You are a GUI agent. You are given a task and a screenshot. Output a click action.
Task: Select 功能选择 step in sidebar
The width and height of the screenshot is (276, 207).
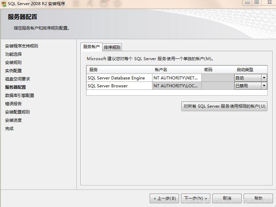(13, 54)
